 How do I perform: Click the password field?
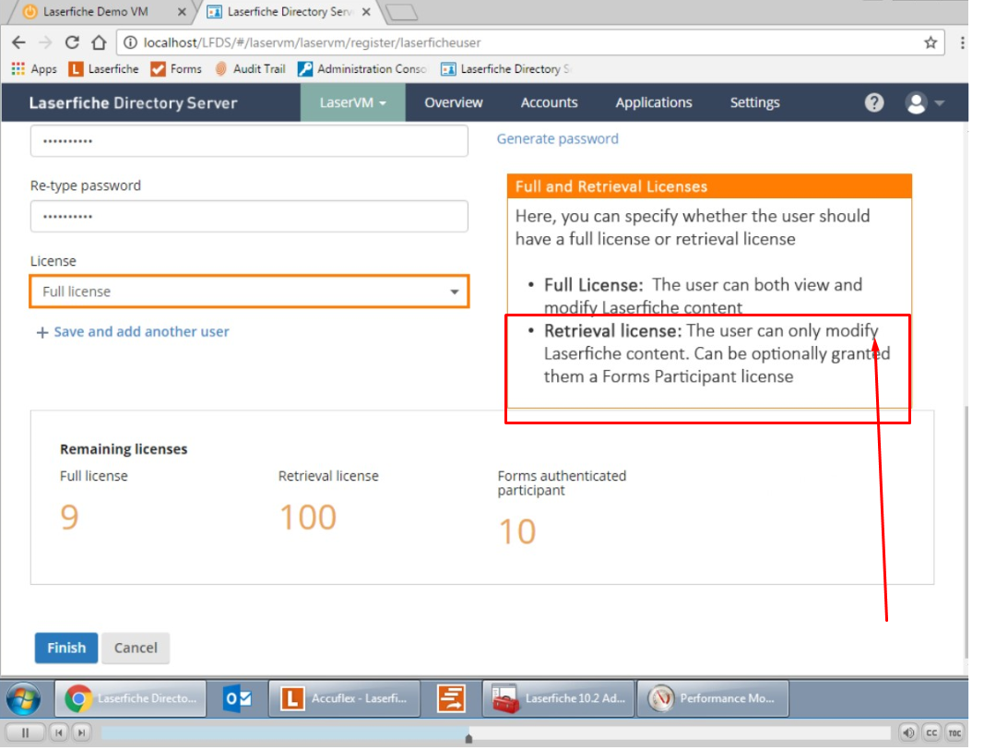(249, 140)
